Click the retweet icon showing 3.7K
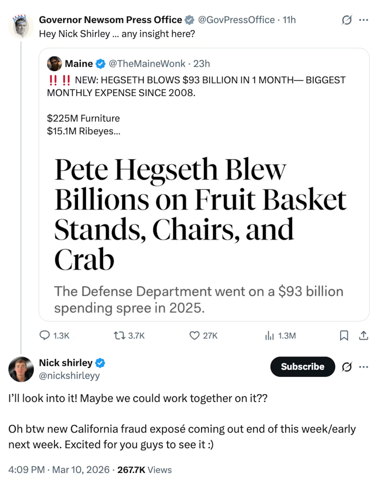 tap(119, 336)
